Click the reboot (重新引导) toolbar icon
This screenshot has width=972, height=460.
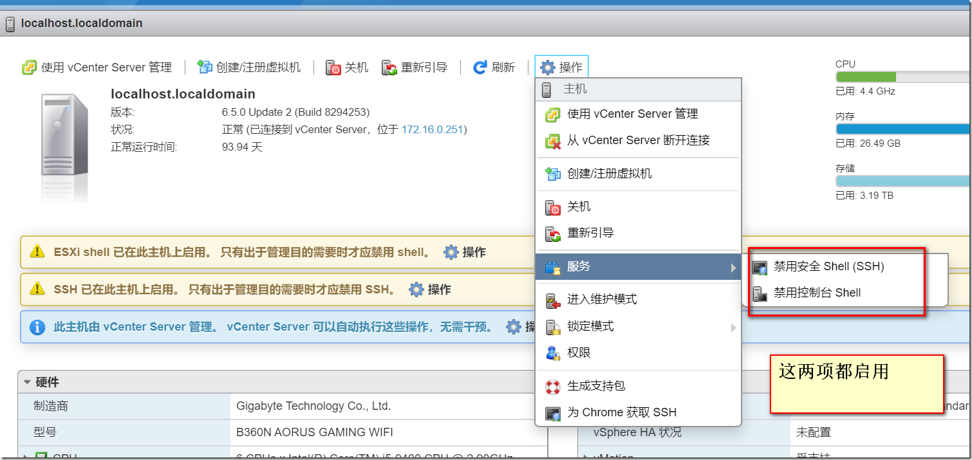tap(389, 68)
